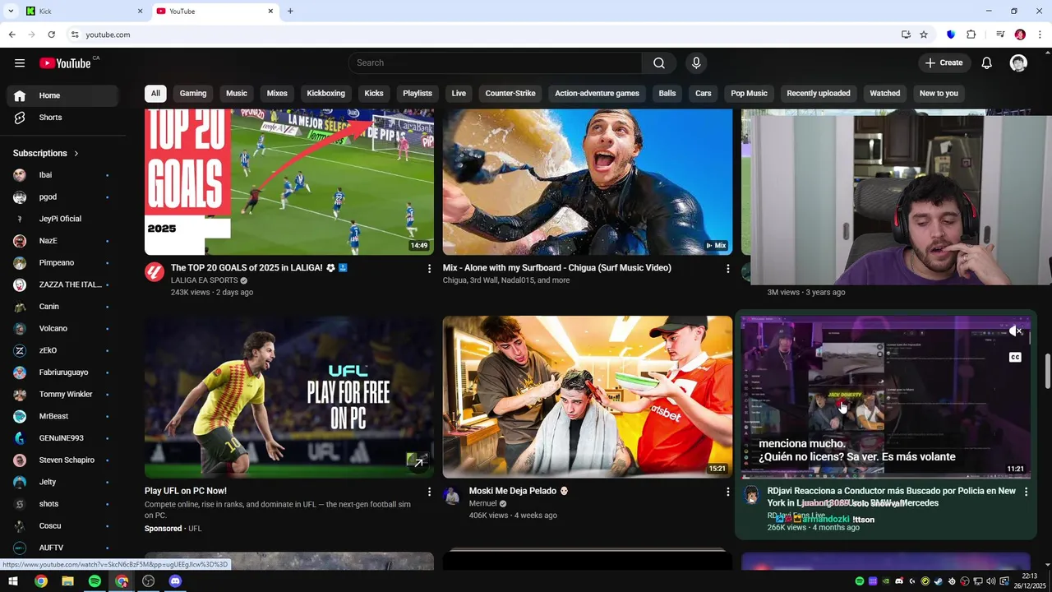Click the search magnifier button
Screen dimensions: 1052x592
click(659, 63)
